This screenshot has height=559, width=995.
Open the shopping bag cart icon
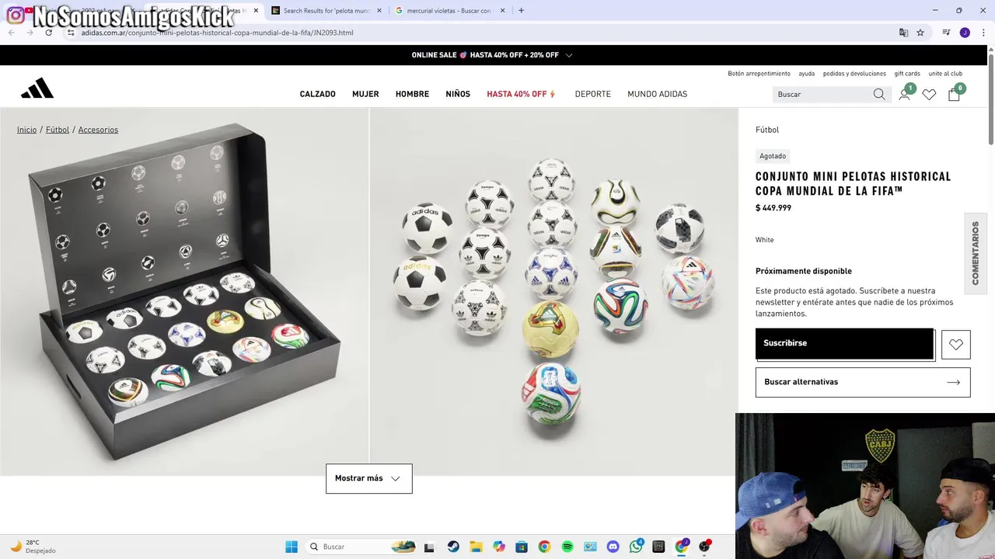(x=954, y=94)
